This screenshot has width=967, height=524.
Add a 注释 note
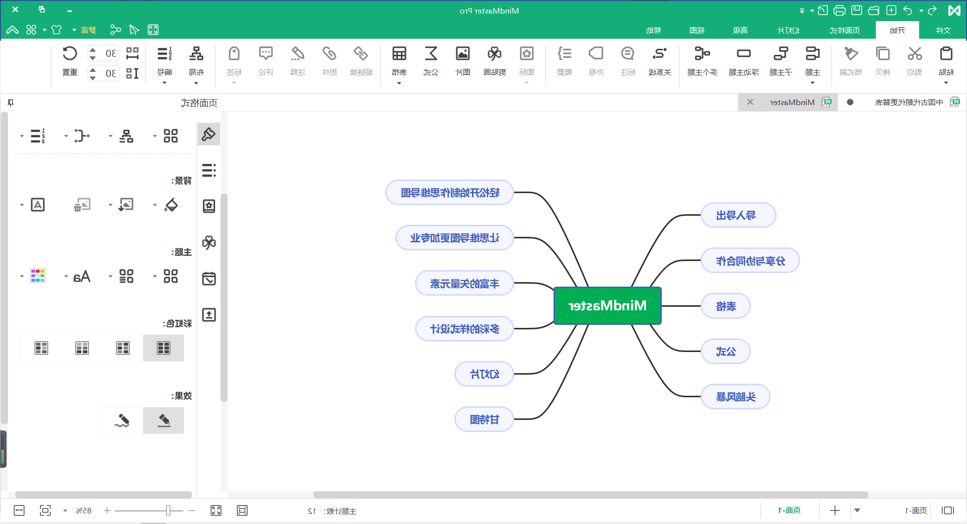tap(298, 61)
